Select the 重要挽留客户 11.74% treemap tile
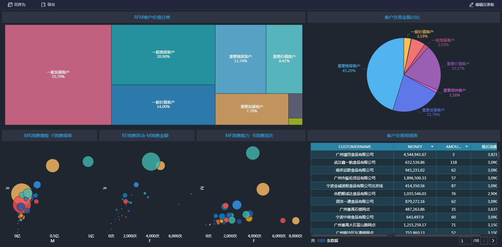 pos(241,59)
